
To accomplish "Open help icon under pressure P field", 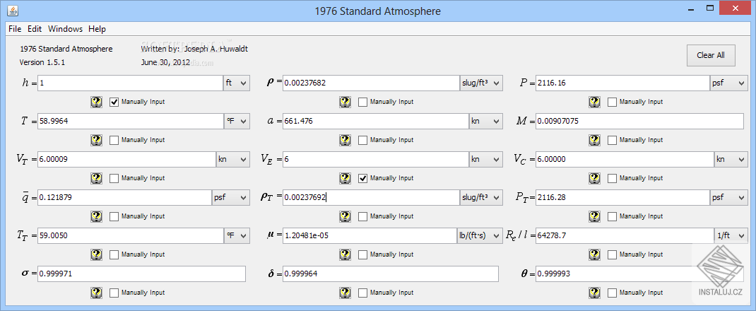I will [594, 102].
